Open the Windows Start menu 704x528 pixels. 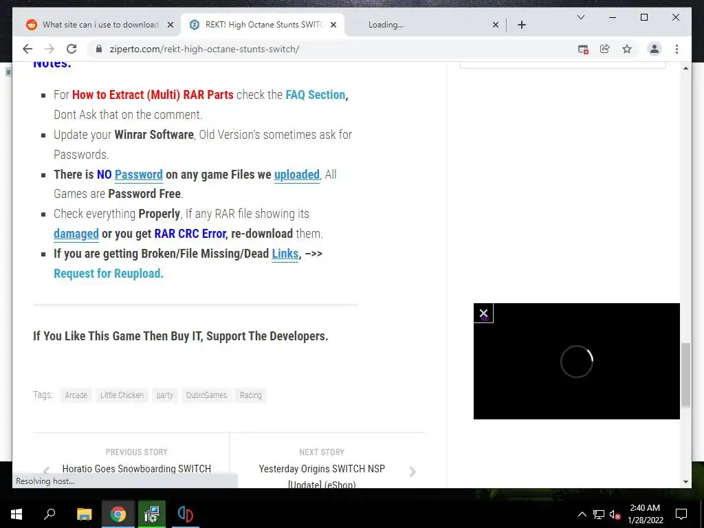pyautogui.click(x=16, y=514)
